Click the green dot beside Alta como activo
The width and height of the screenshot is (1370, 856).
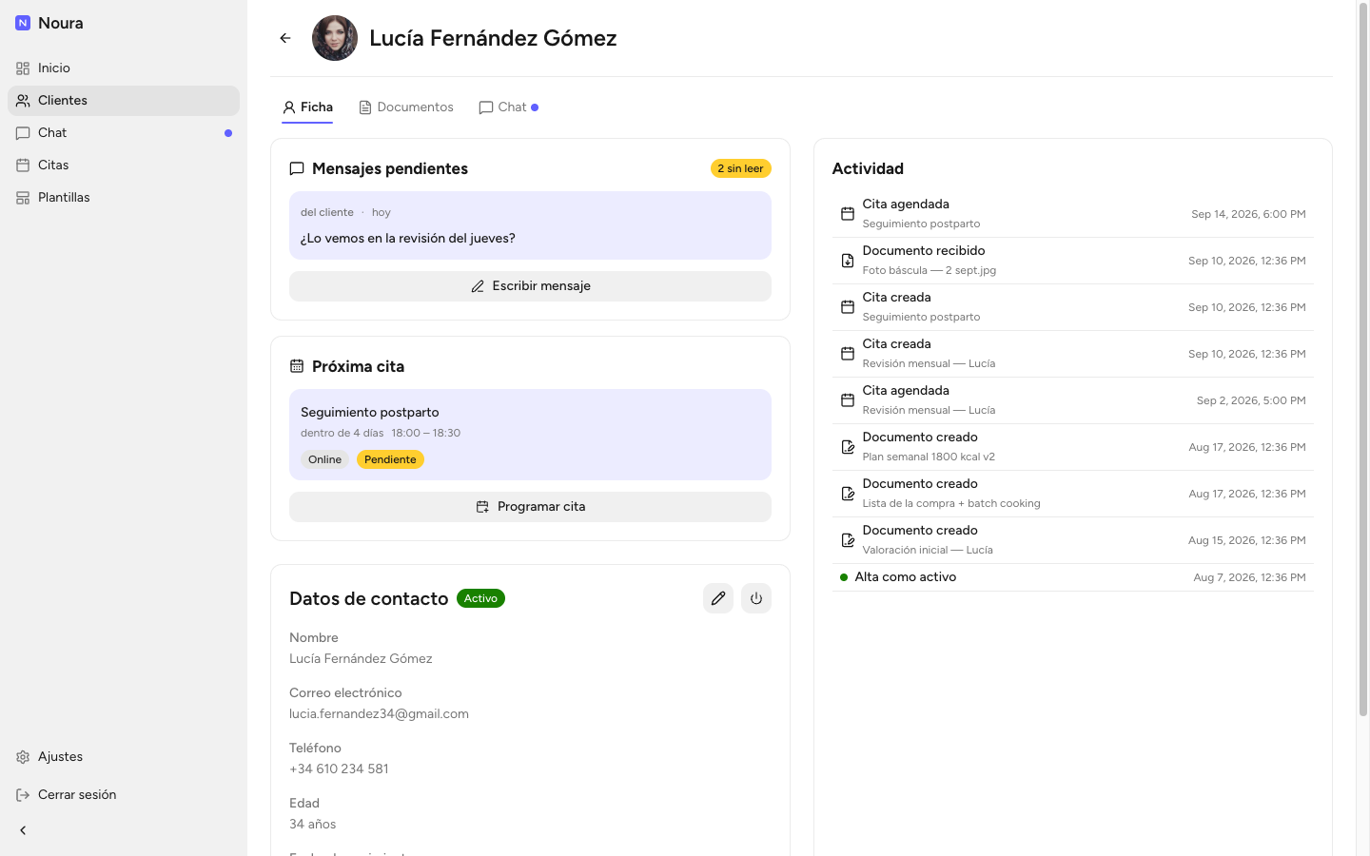pyautogui.click(x=844, y=577)
